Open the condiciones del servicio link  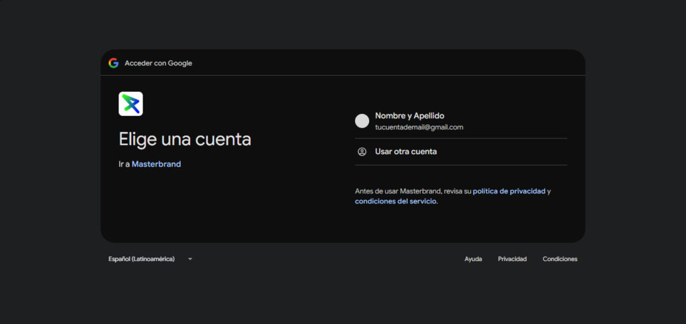click(395, 201)
